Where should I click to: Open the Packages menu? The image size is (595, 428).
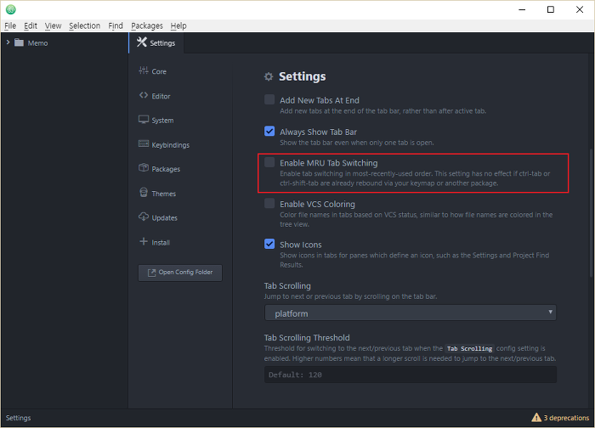click(x=147, y=25)
